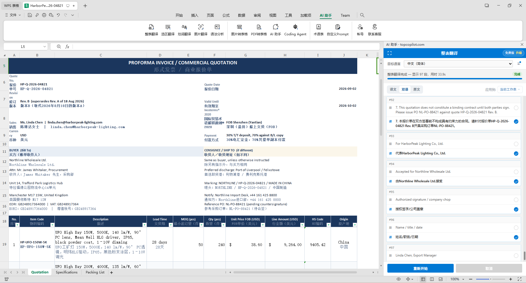Open filter dropdown for Origin column

click(x=355, y=225)
